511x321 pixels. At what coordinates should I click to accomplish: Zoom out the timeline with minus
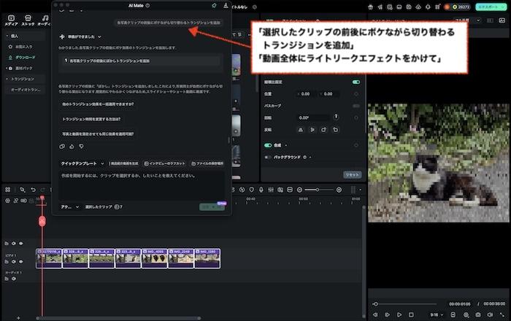299,190
